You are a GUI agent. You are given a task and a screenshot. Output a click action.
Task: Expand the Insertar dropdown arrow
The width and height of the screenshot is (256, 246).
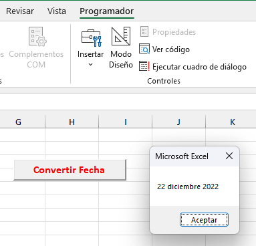[x=90, y=65]
